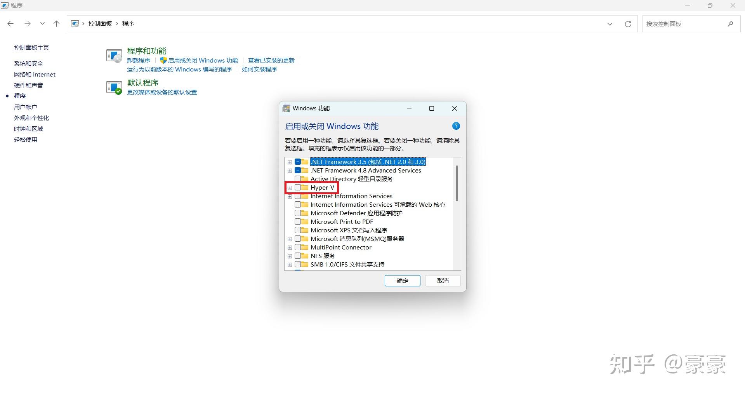
Task: Close the Windows 功能 dialog
Action: coord(455,108)
